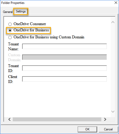The height and width of the screenshot is (134, 119).
Task: Confirm with the OK button
Action: coord(87,129)
